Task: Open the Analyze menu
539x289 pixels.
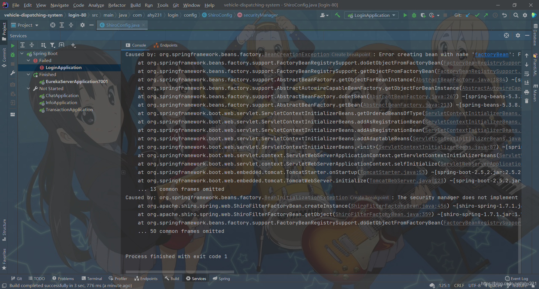Action: pyautogui.click(x=96, y=5)
